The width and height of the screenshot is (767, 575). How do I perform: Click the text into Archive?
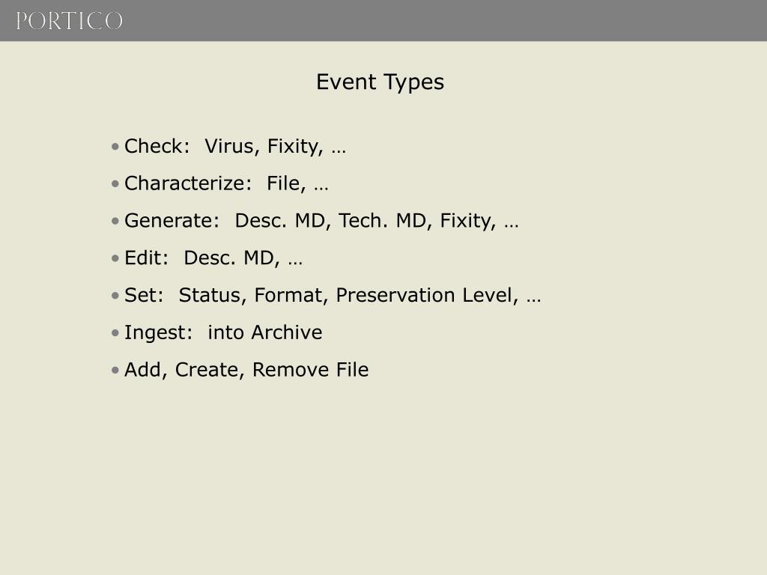(x=264, y=332)
